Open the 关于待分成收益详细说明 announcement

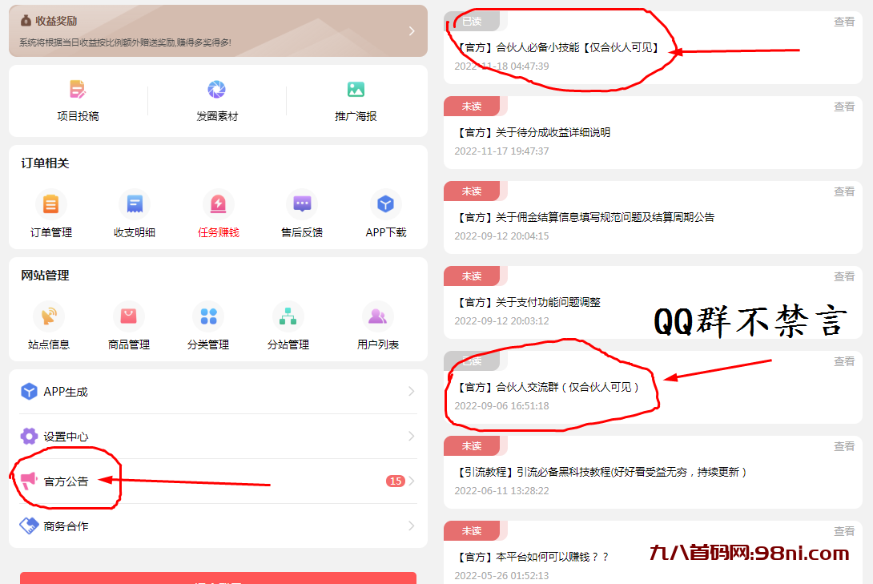click(553, 133)
